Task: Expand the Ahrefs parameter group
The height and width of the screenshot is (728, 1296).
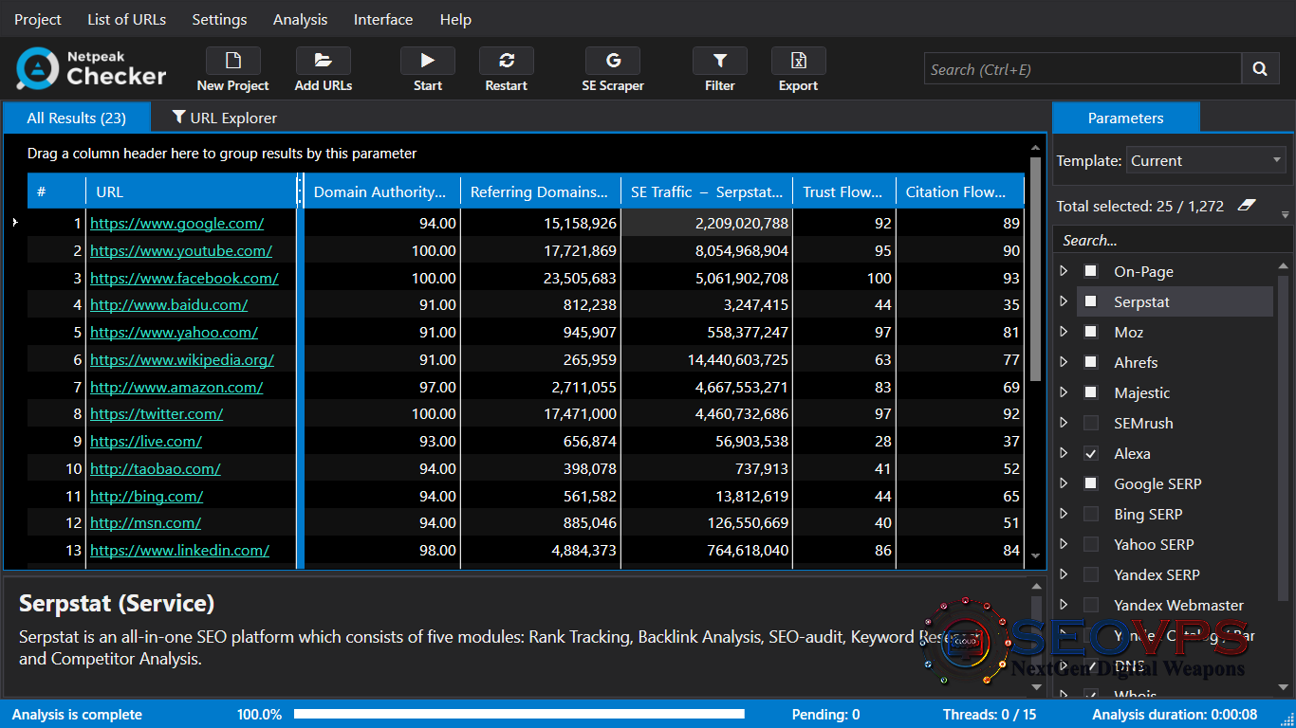Action: point(1064,362)
